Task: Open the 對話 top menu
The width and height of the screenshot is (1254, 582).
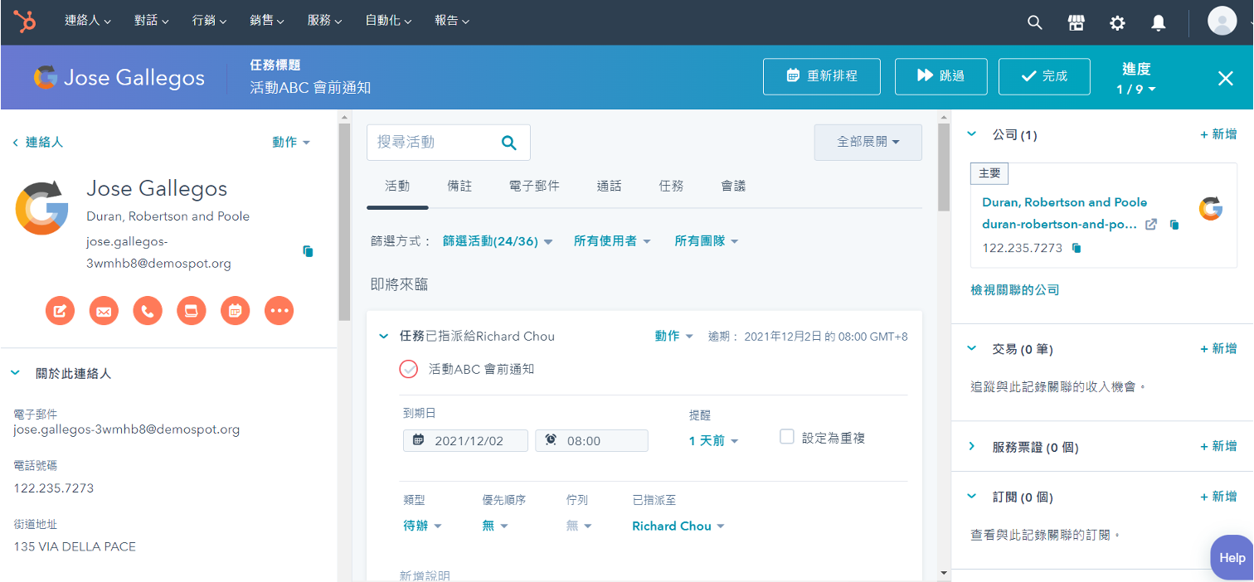Action: pyautogui.click(x=152, y=22)
